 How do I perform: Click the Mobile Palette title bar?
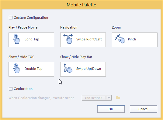point(81,5)
